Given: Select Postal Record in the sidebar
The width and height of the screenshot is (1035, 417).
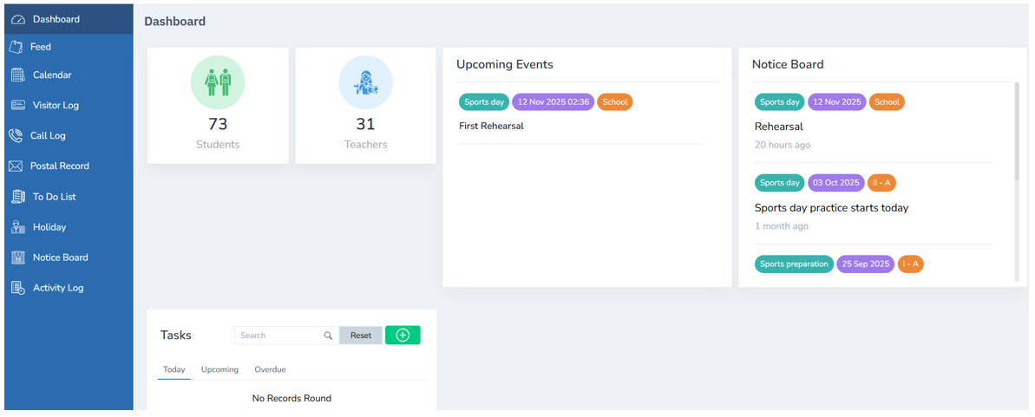Looking at the screenshot, I should click(x=69, y=166).
